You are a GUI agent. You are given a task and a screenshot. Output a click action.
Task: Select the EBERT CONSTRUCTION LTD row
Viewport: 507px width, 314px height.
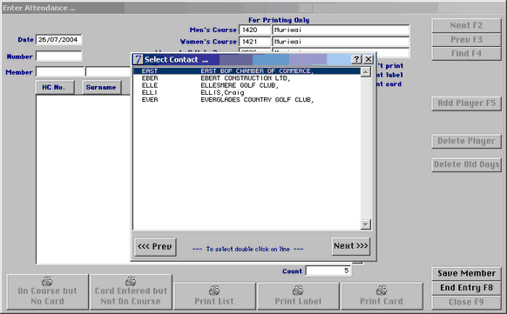[x=247, y=78]
